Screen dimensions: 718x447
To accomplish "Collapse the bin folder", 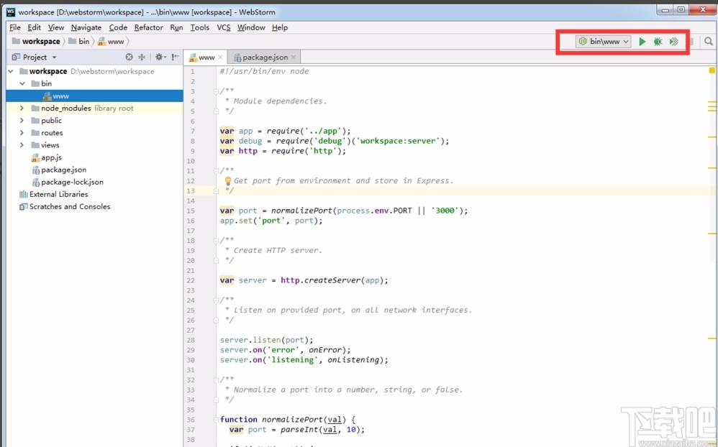I will 22,84.
